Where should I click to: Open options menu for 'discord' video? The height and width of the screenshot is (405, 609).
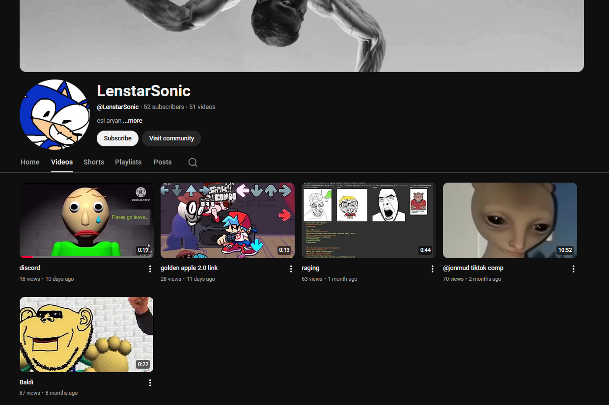point(150,269)
